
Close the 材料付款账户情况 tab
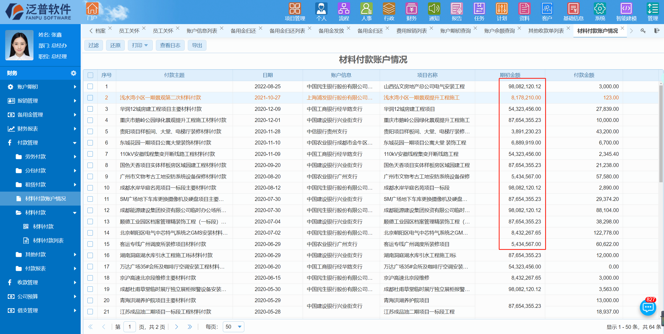tap(622, 28)
